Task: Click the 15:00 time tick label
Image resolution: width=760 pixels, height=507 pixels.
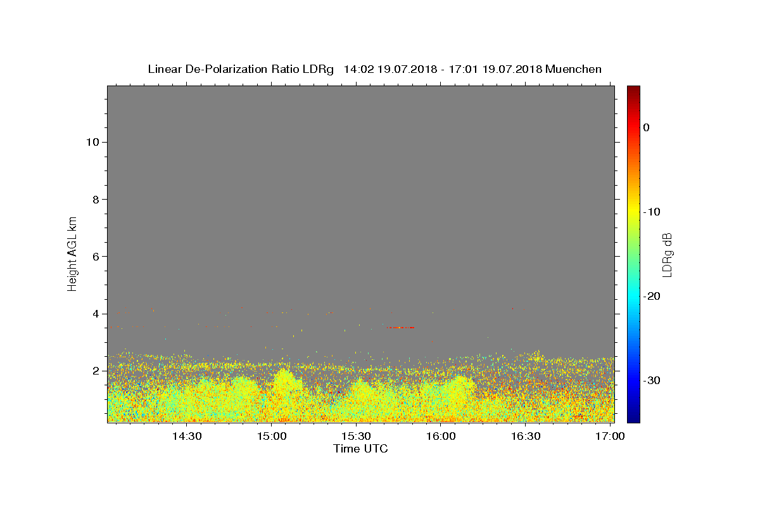Action: click(x=272, y=436)
